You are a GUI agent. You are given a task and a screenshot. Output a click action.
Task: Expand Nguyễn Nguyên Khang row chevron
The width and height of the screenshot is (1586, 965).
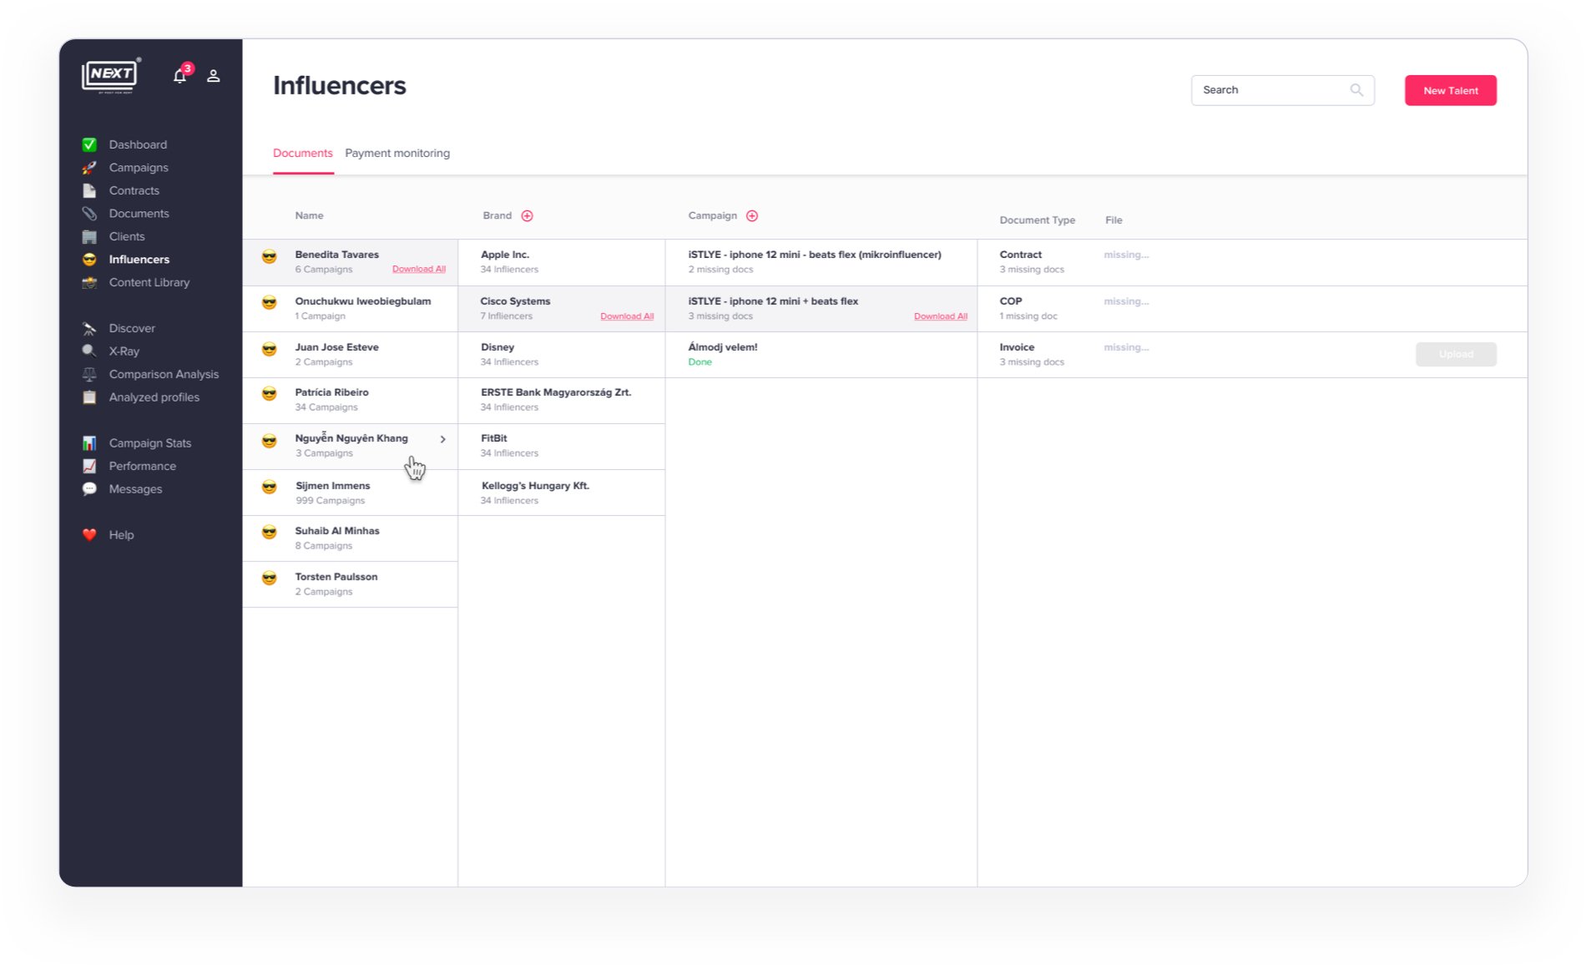tap(443, 439)
